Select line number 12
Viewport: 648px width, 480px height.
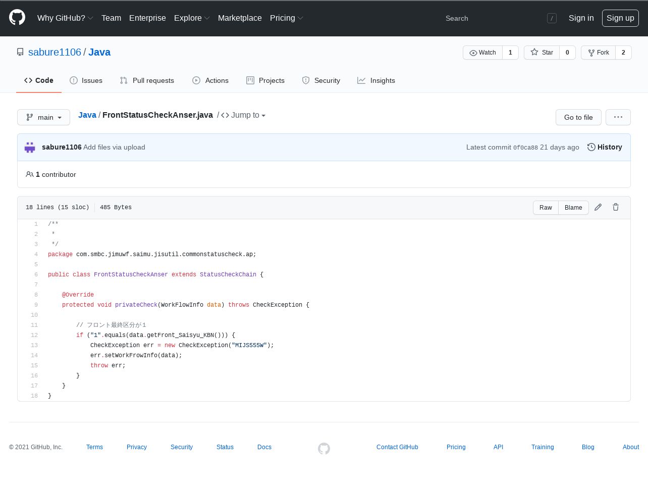click(34, 335)
